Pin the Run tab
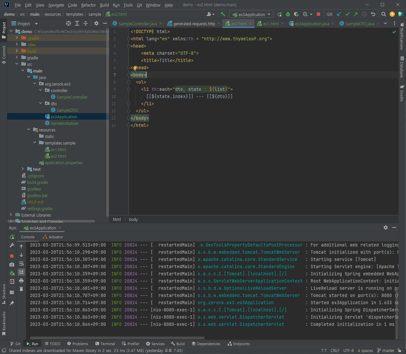Screen dimensions: 406x354 12,303
